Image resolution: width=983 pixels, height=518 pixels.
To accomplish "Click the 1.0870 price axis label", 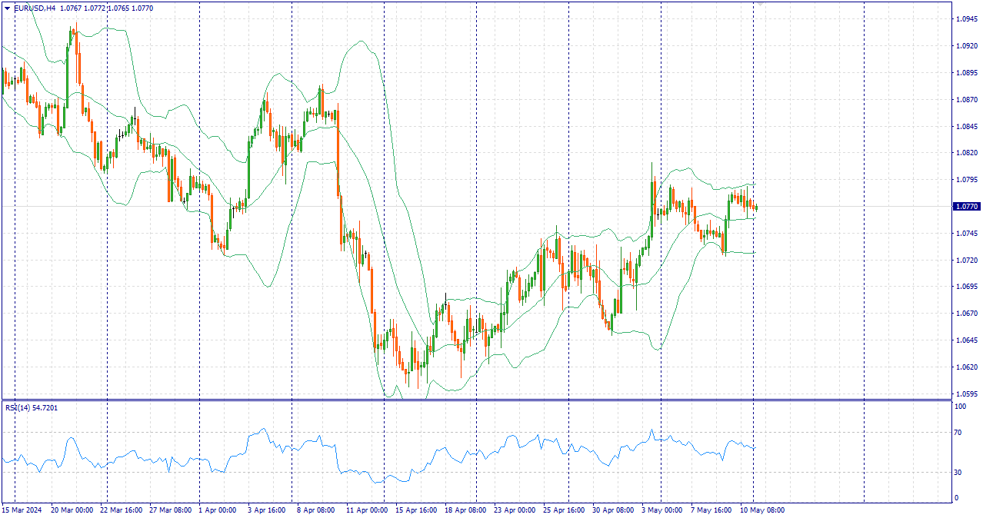I will coord(966,100).
